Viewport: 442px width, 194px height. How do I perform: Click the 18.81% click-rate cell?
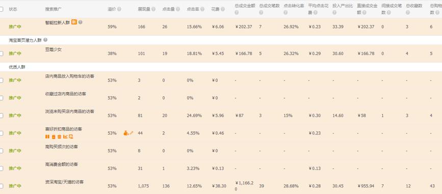[x=194, y=53]
